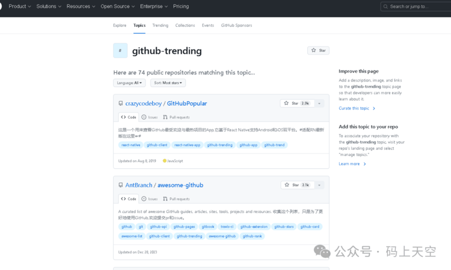Image resolution: width=451 pixels, height=270 pixels.
Task: Star the github-trending topic
Action: tap(318, 51)
